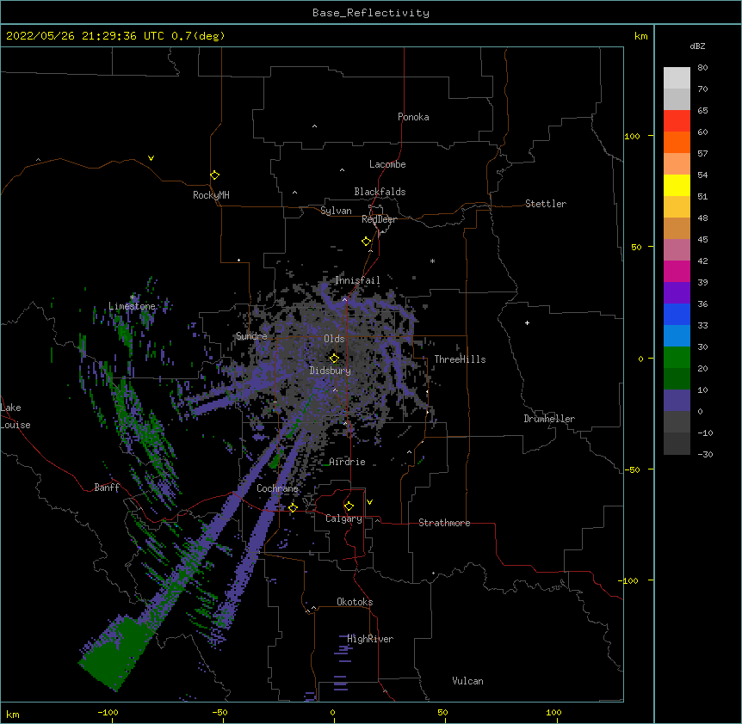Click the Banff label

point(107,488)
